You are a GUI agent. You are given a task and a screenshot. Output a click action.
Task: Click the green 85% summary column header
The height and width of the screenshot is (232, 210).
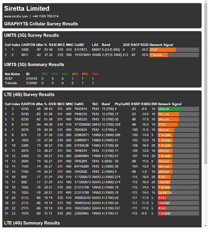click(45, 74)
